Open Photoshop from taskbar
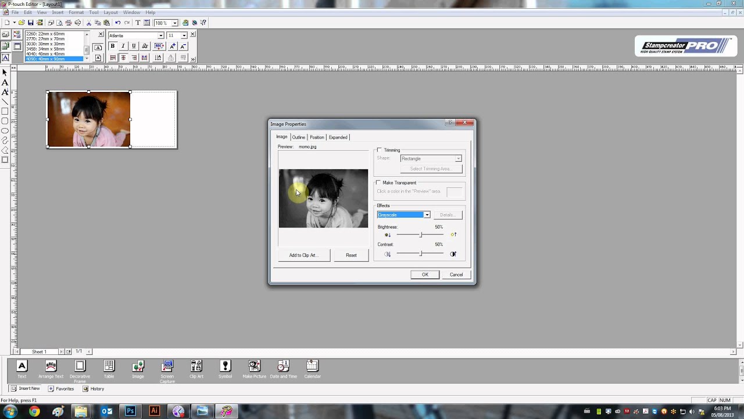This screenshot has width=744, height=419. (x=130, y=411)
